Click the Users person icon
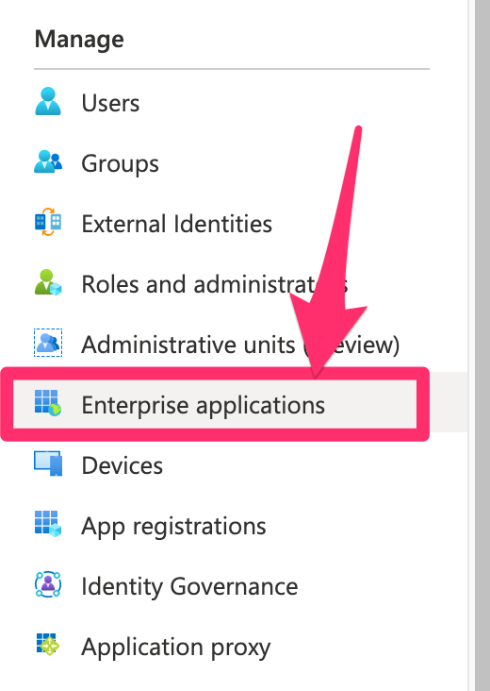This screenshot has width=490, height=691. click(48, 101)
